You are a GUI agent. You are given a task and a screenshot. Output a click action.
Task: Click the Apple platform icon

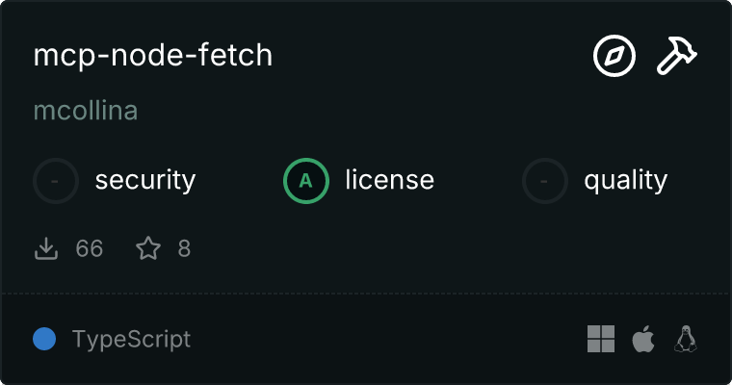pos(642,339)
